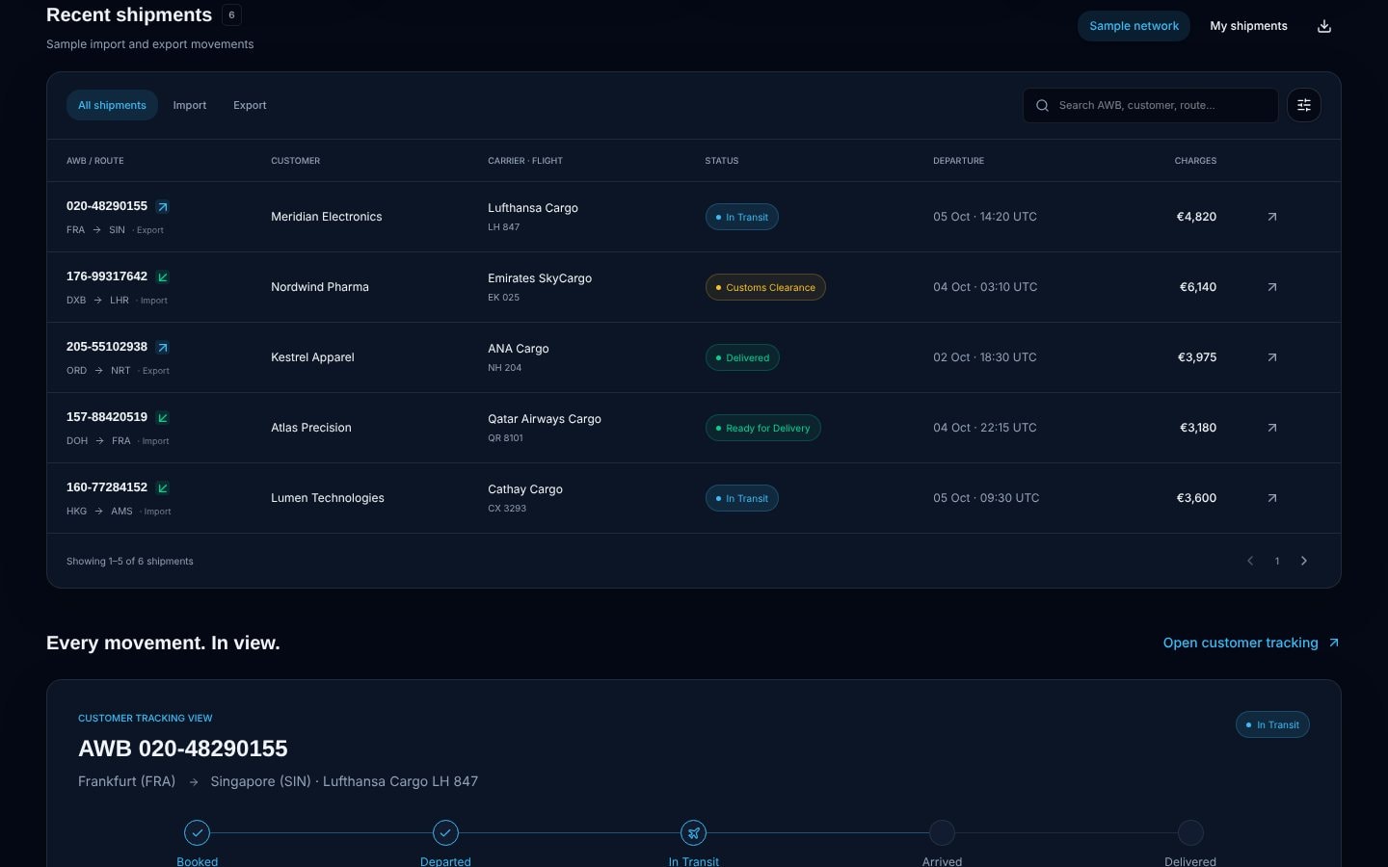Image resolution: width=1388 pixels, height=867 pixels.
Task: Download shipments using the export icon
Action: [x=1324, y=26]
